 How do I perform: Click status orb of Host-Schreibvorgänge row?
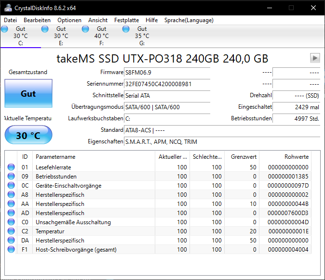11,249
